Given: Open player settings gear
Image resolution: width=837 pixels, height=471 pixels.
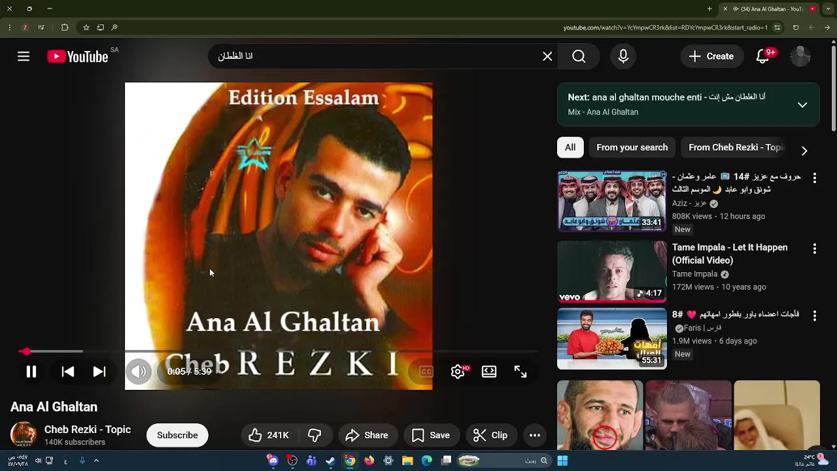Looking at the screenshot, I should point(458,372).
